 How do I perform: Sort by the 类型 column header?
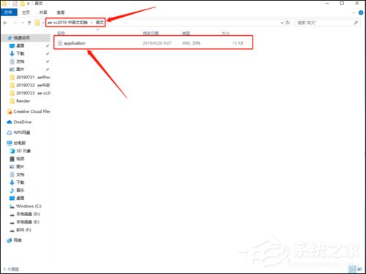click(x=186, y=33)
